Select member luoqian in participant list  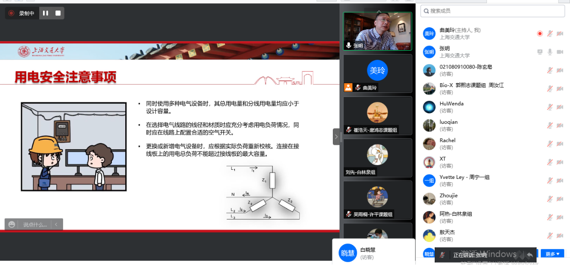[x=449, y=125]
